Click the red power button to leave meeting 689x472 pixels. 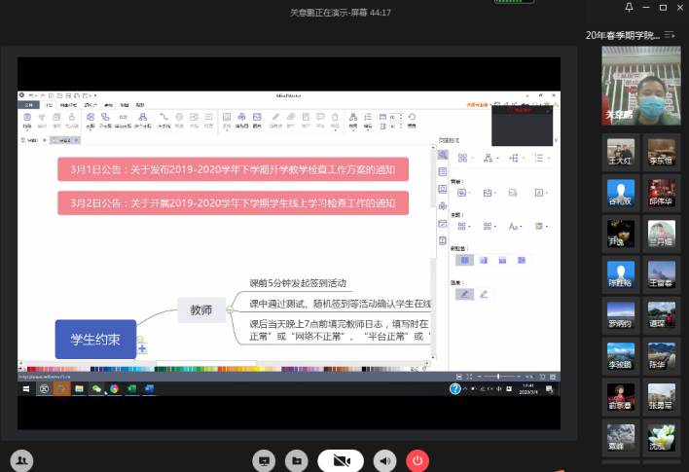(417, 459)
